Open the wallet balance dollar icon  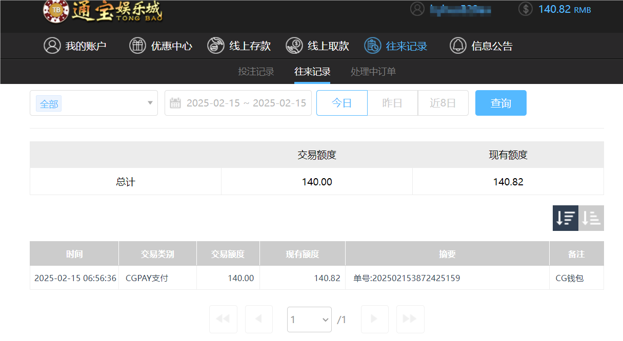tap(525, 9)
